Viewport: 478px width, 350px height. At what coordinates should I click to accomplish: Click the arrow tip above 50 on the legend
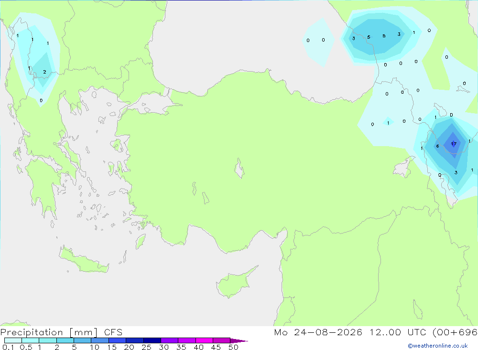click(x=239, y=340)
